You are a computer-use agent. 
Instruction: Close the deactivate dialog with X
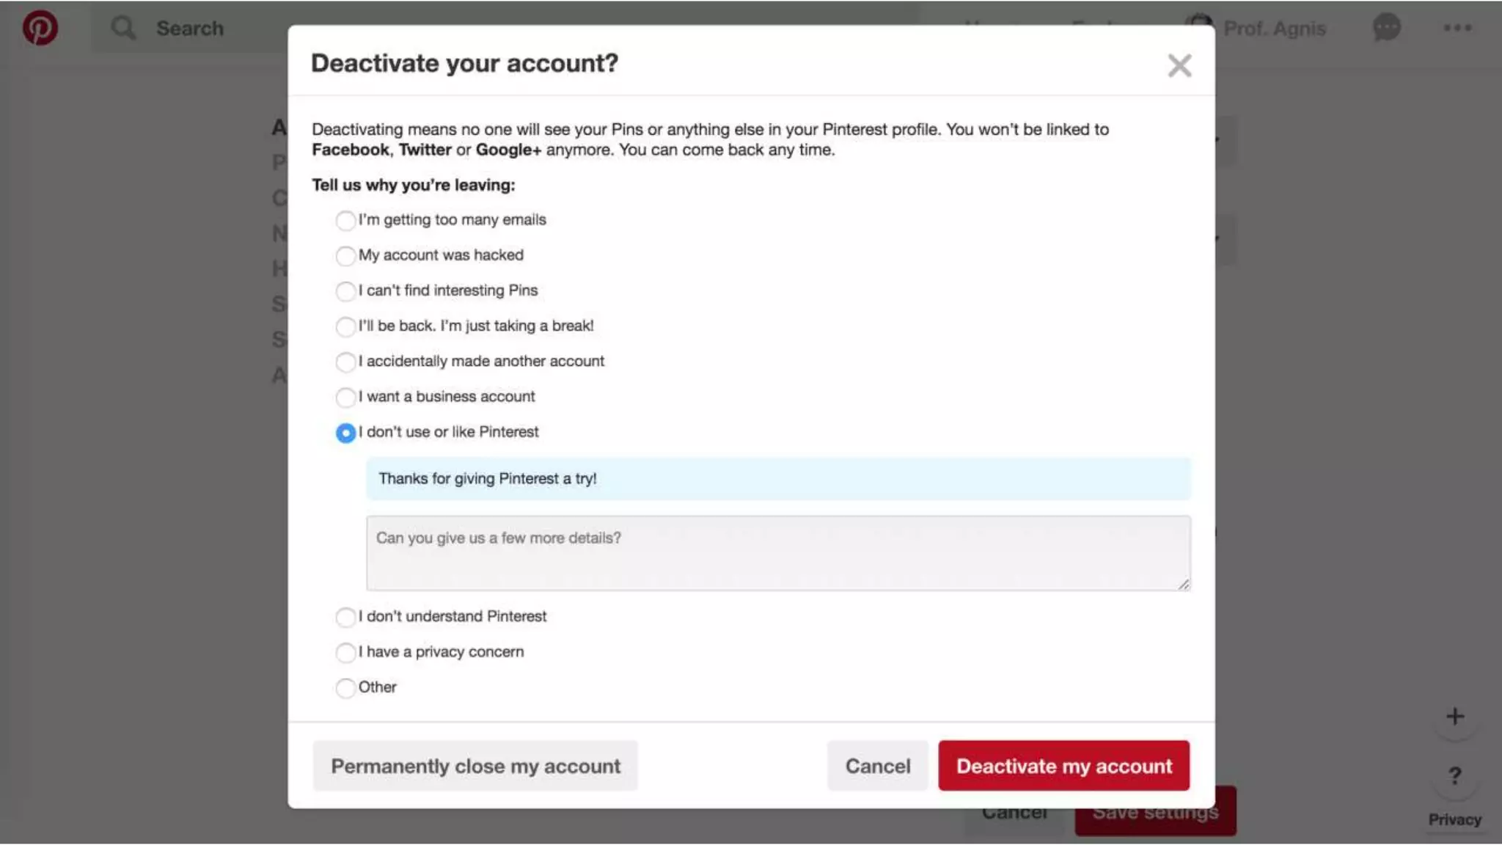pos(1179,65)
